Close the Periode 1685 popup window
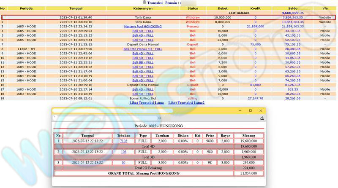Screen dimensions: 338x188 pos(260,111)
